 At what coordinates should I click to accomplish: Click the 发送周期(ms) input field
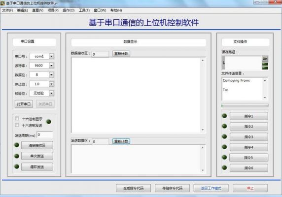(x=45, y=135)
